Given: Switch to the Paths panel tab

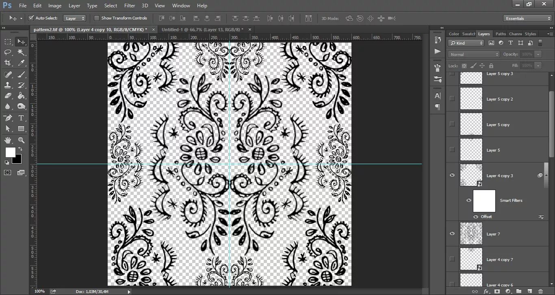Looking at the screenshot, I should tap(501, 34).
